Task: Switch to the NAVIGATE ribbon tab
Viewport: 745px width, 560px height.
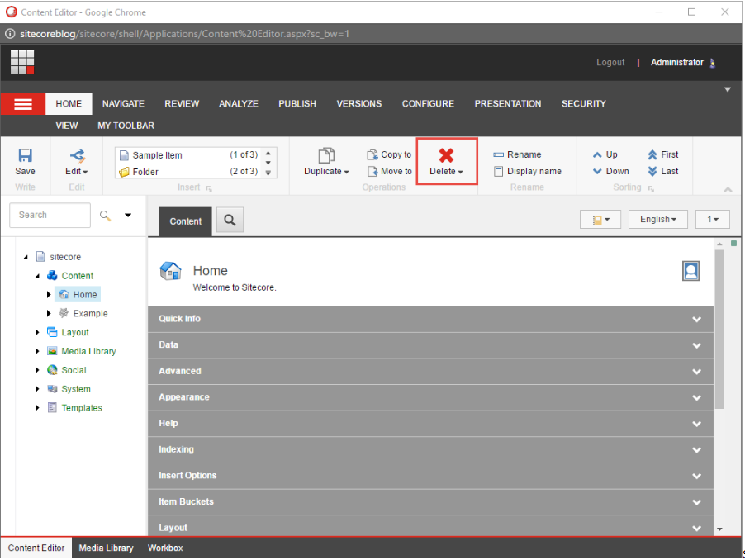Action: click(x=123, y=104)
